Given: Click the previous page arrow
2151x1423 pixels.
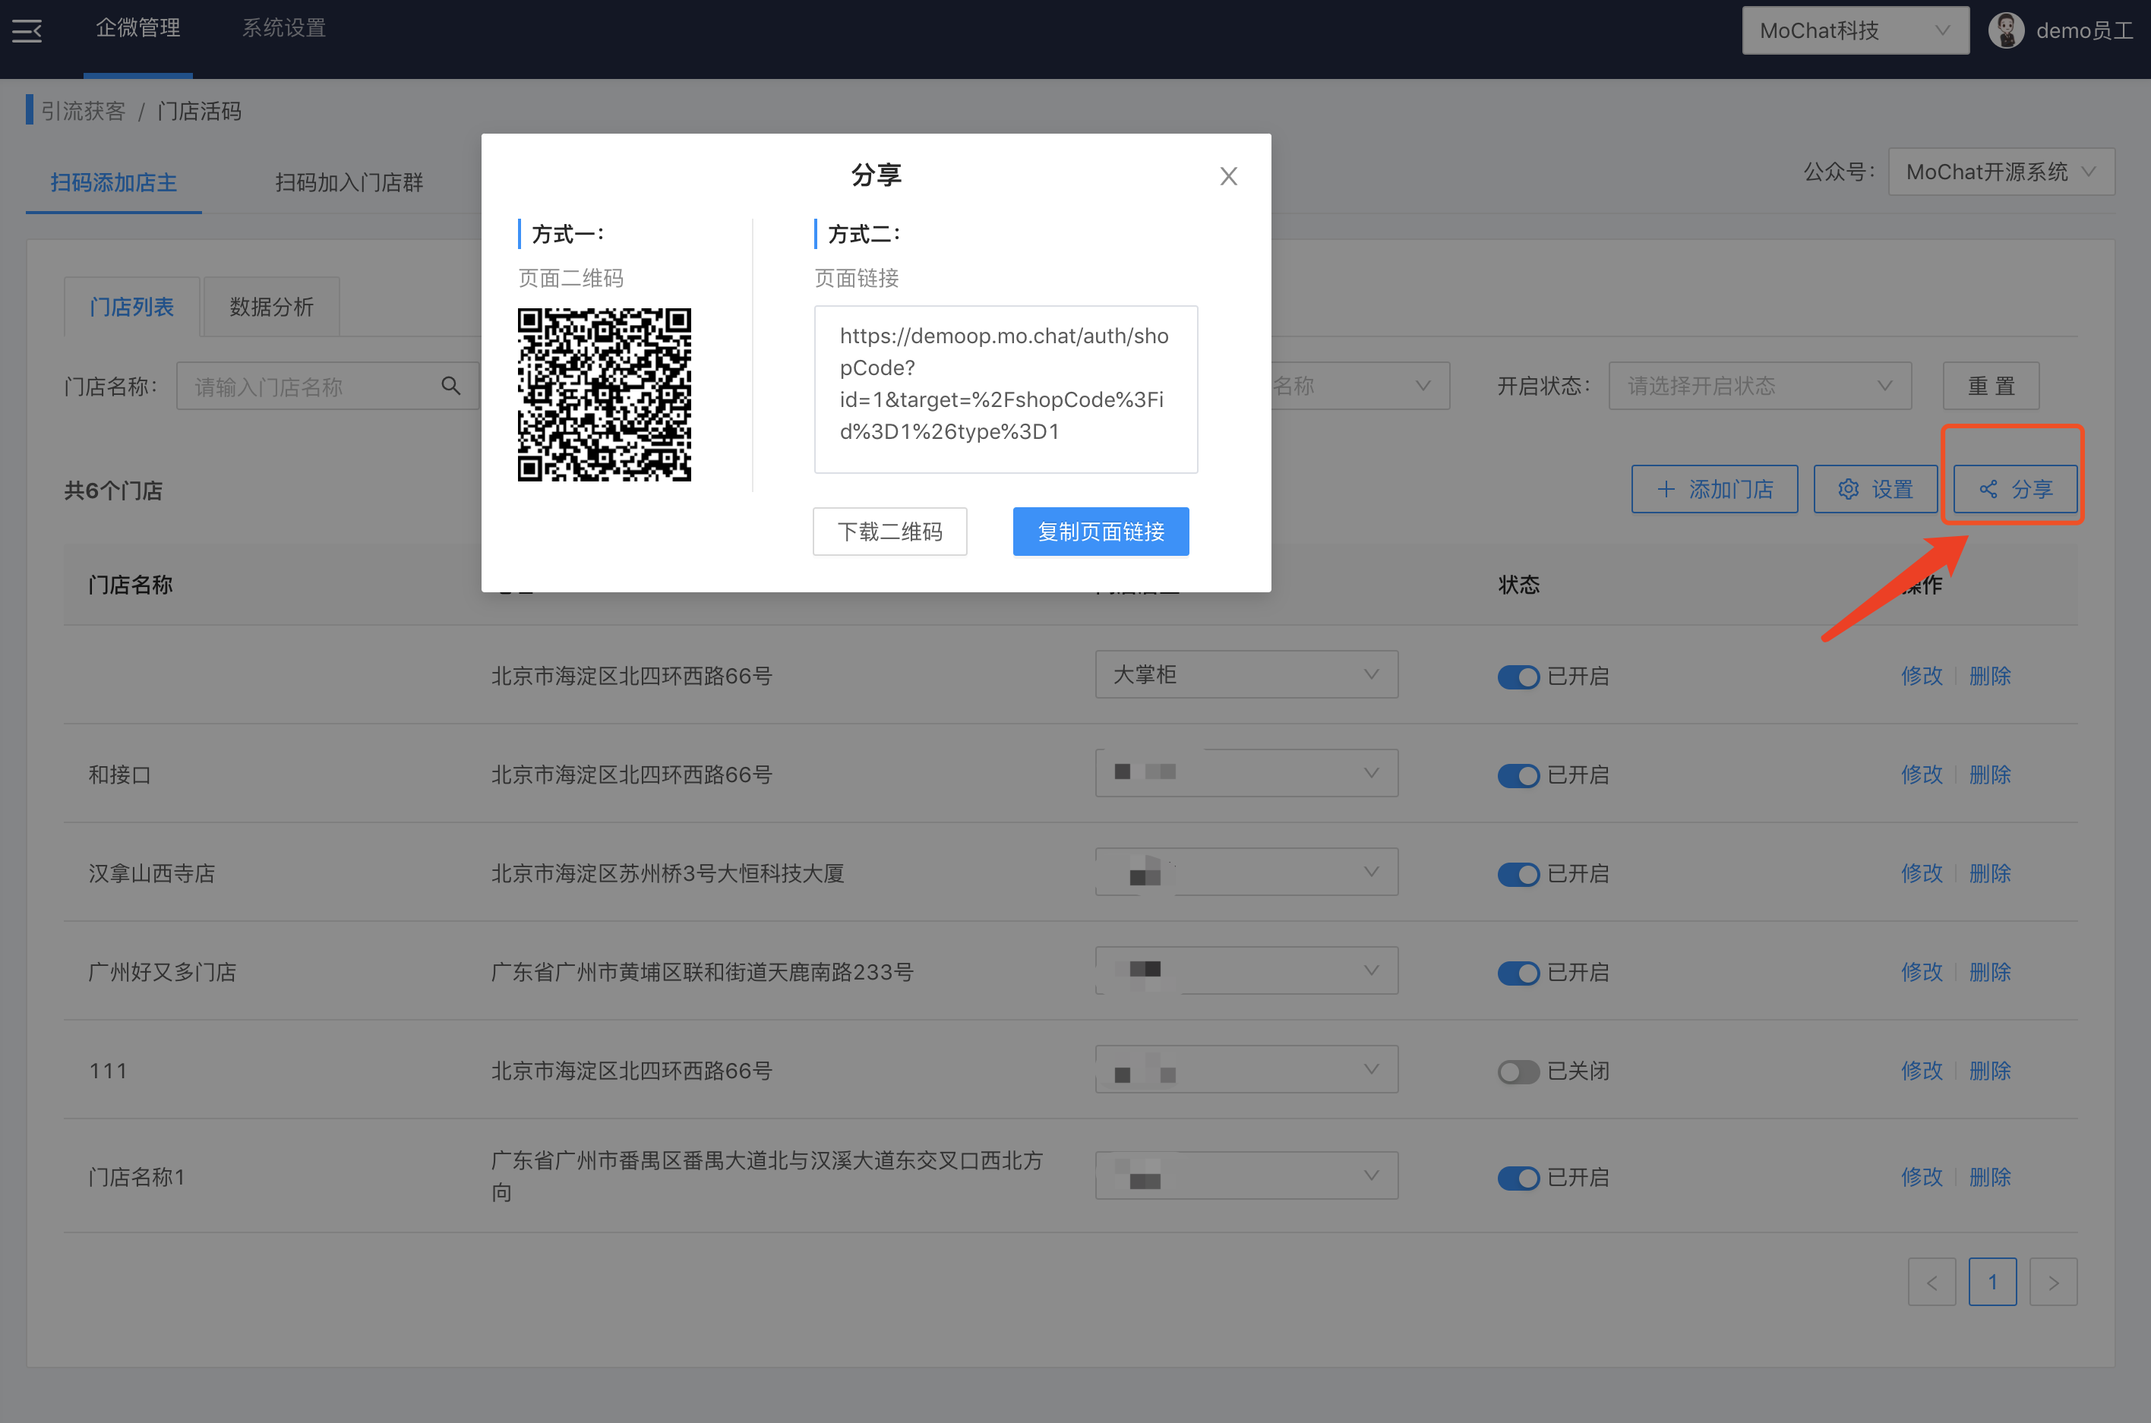Looking at the screenshot, I should (1931, 1282).
